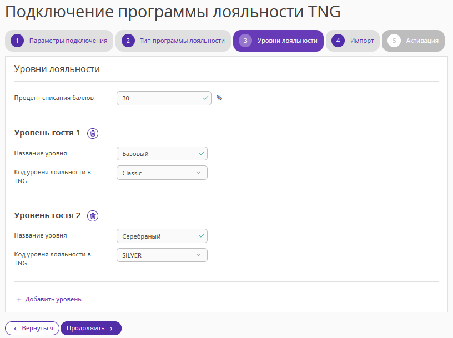Viewport: 453px width, 338px height.
Task: Click the left arrow in Вернуться button
Action: (16, 329)
